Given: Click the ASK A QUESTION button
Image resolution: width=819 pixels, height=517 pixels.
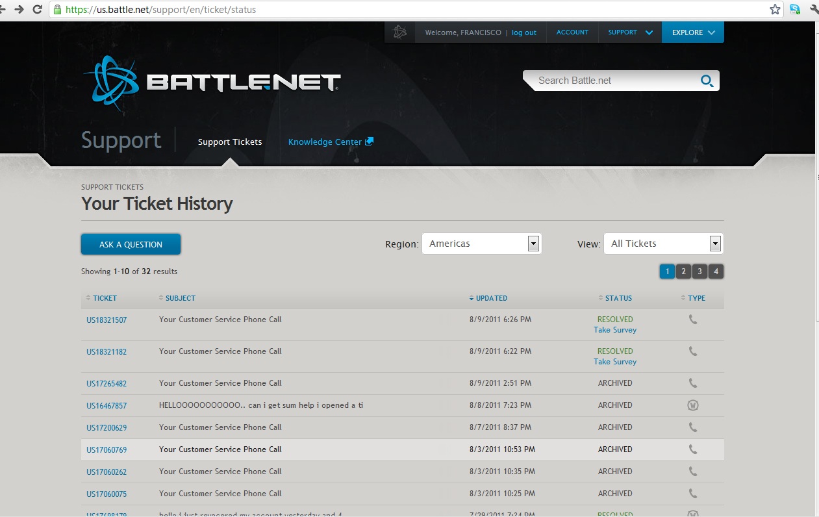Looking at the screenshot, I should pyautogui.click(x=131, y=244).
